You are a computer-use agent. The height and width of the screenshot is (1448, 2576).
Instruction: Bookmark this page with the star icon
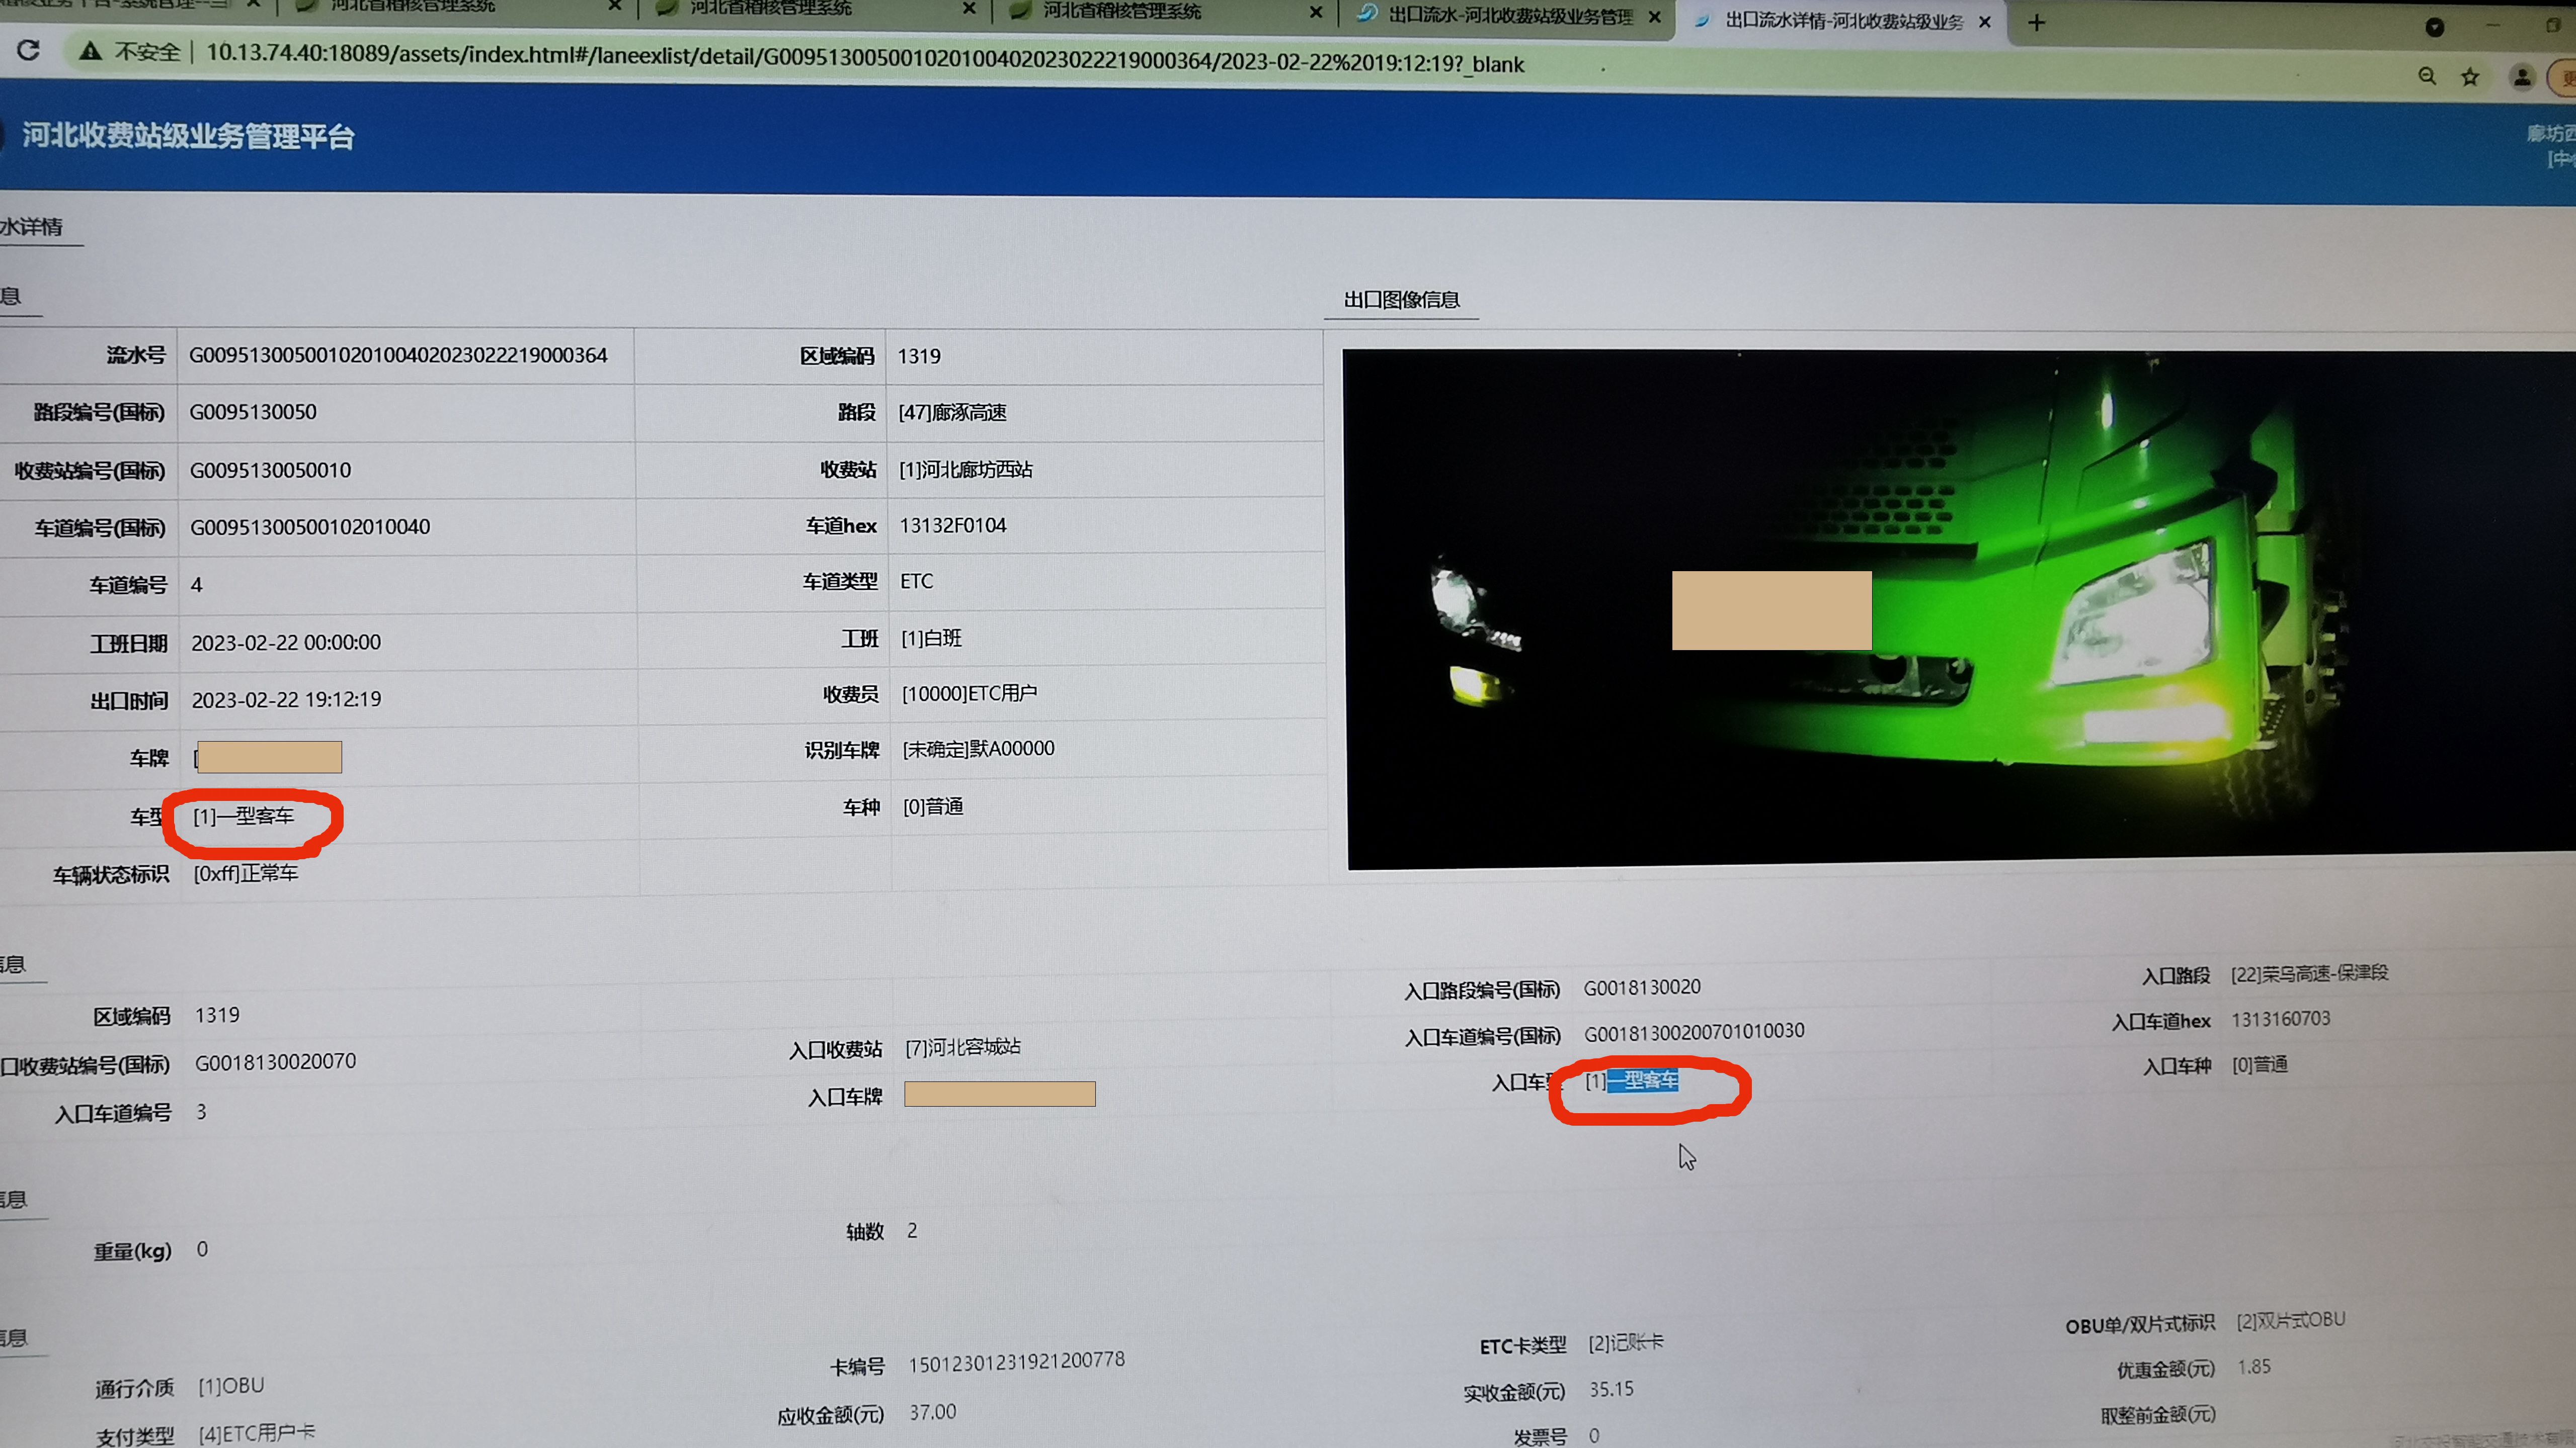[x=2470, y=77]
